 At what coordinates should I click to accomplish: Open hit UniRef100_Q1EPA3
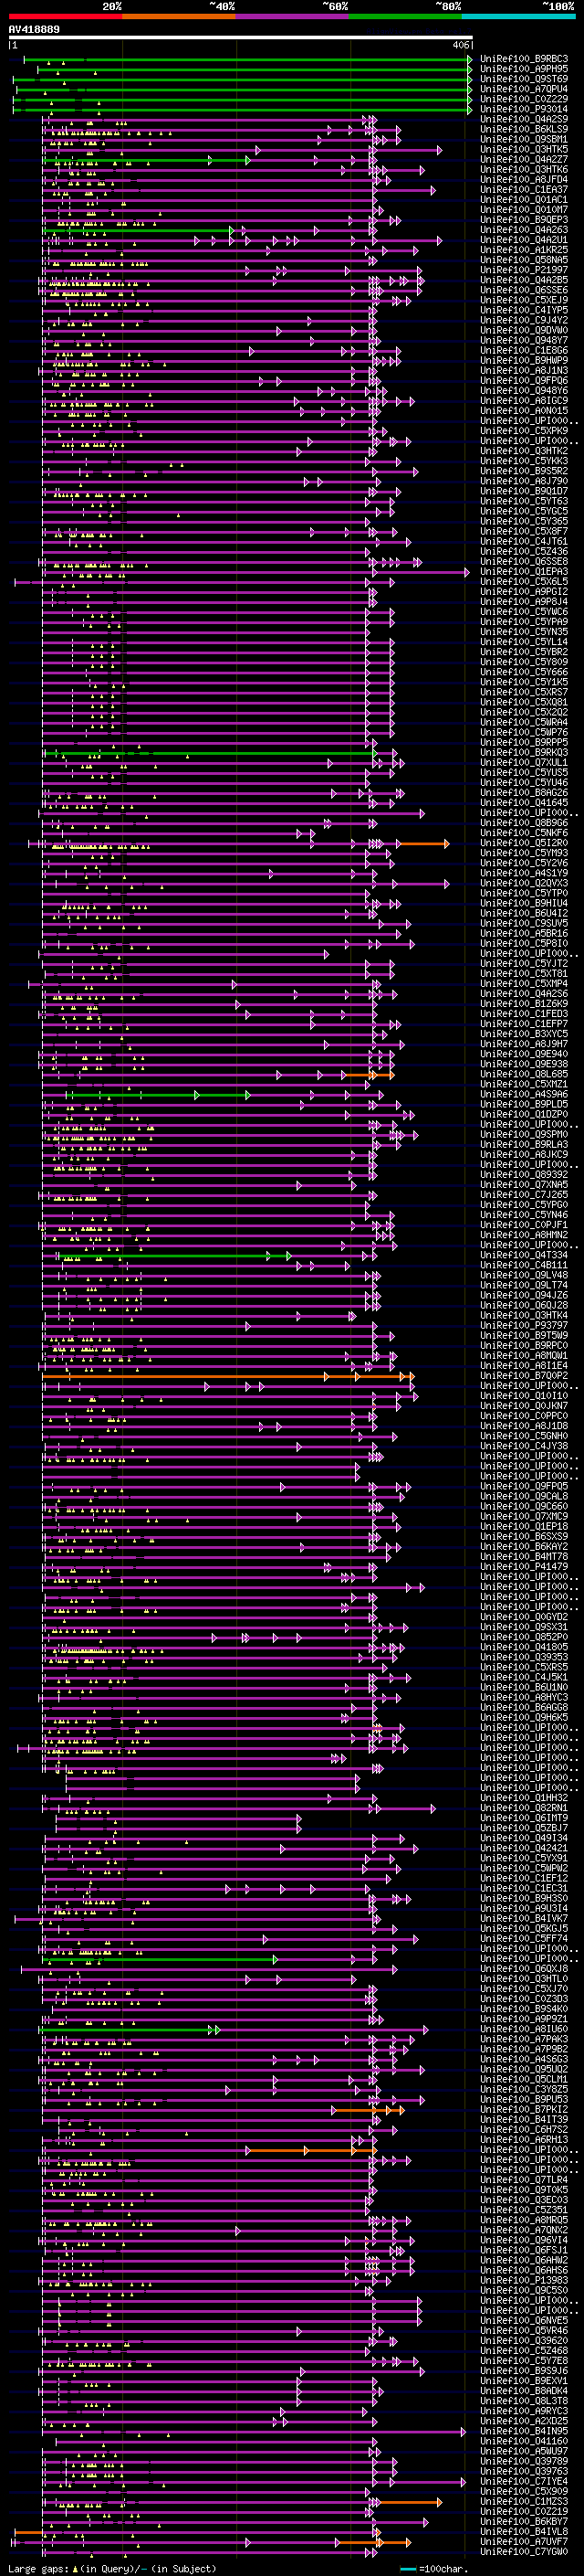[524, 571]
